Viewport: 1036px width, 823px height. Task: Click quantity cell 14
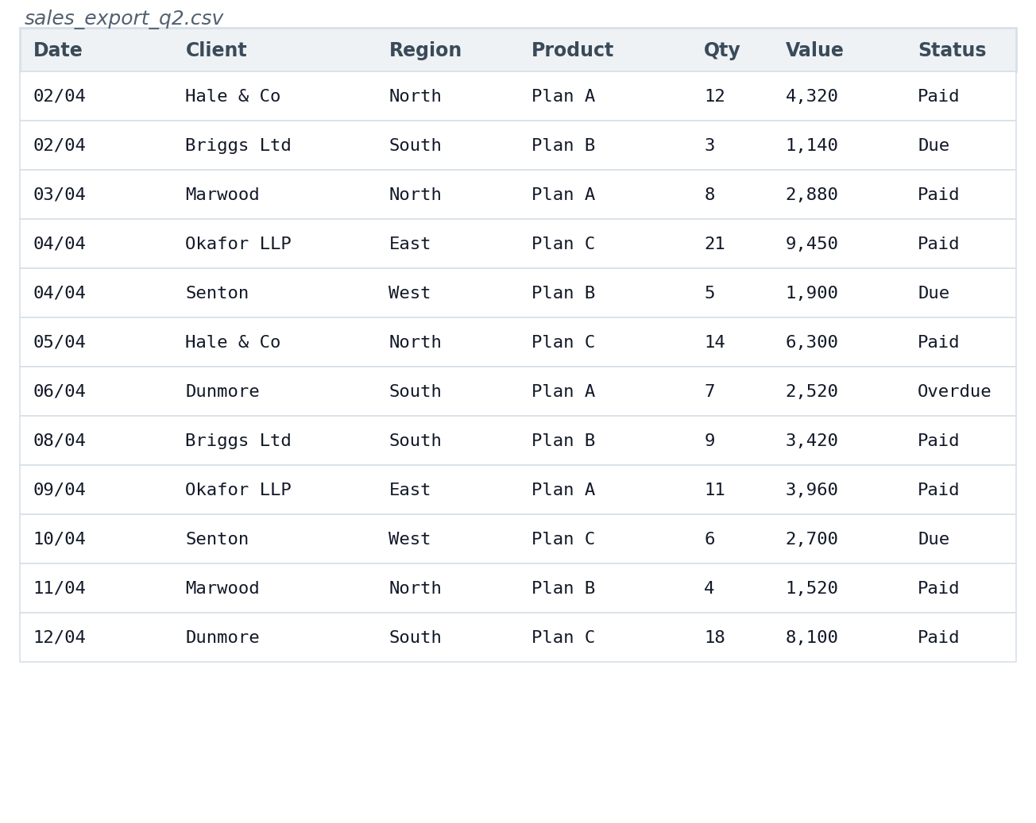[x=714, y=343]
